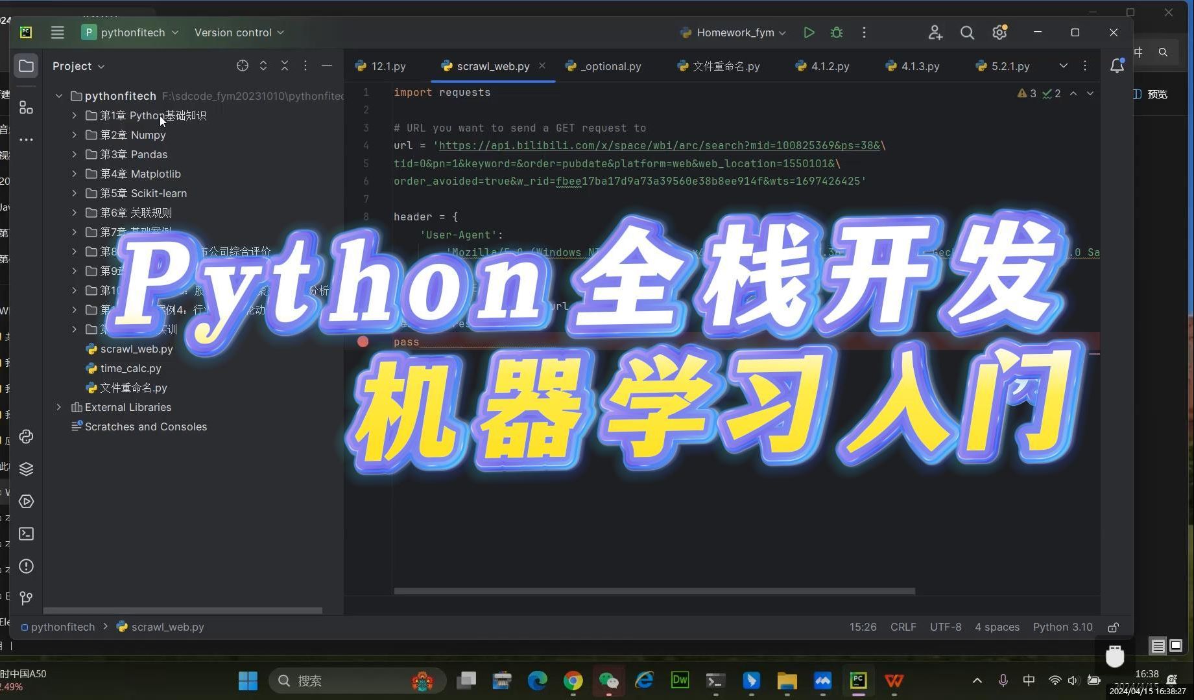Open project panel options menu

305,65
